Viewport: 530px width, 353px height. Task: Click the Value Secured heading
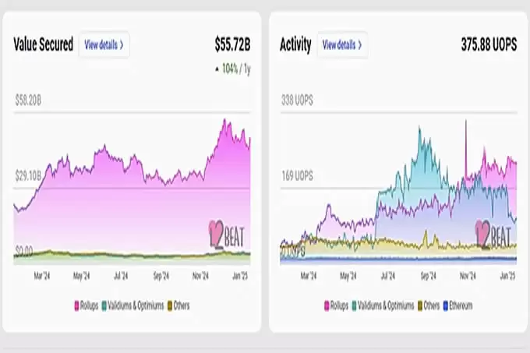click(44, 44)
